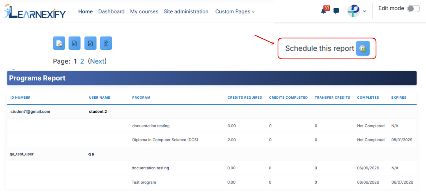This screenshot has height=195, width=426.
Task: Click the user profile avatar
Action: point(354,11)
